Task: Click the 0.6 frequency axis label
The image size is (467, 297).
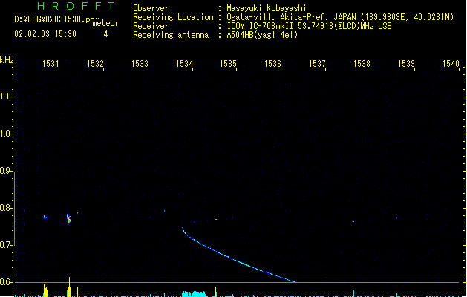Action: (6, 282)
